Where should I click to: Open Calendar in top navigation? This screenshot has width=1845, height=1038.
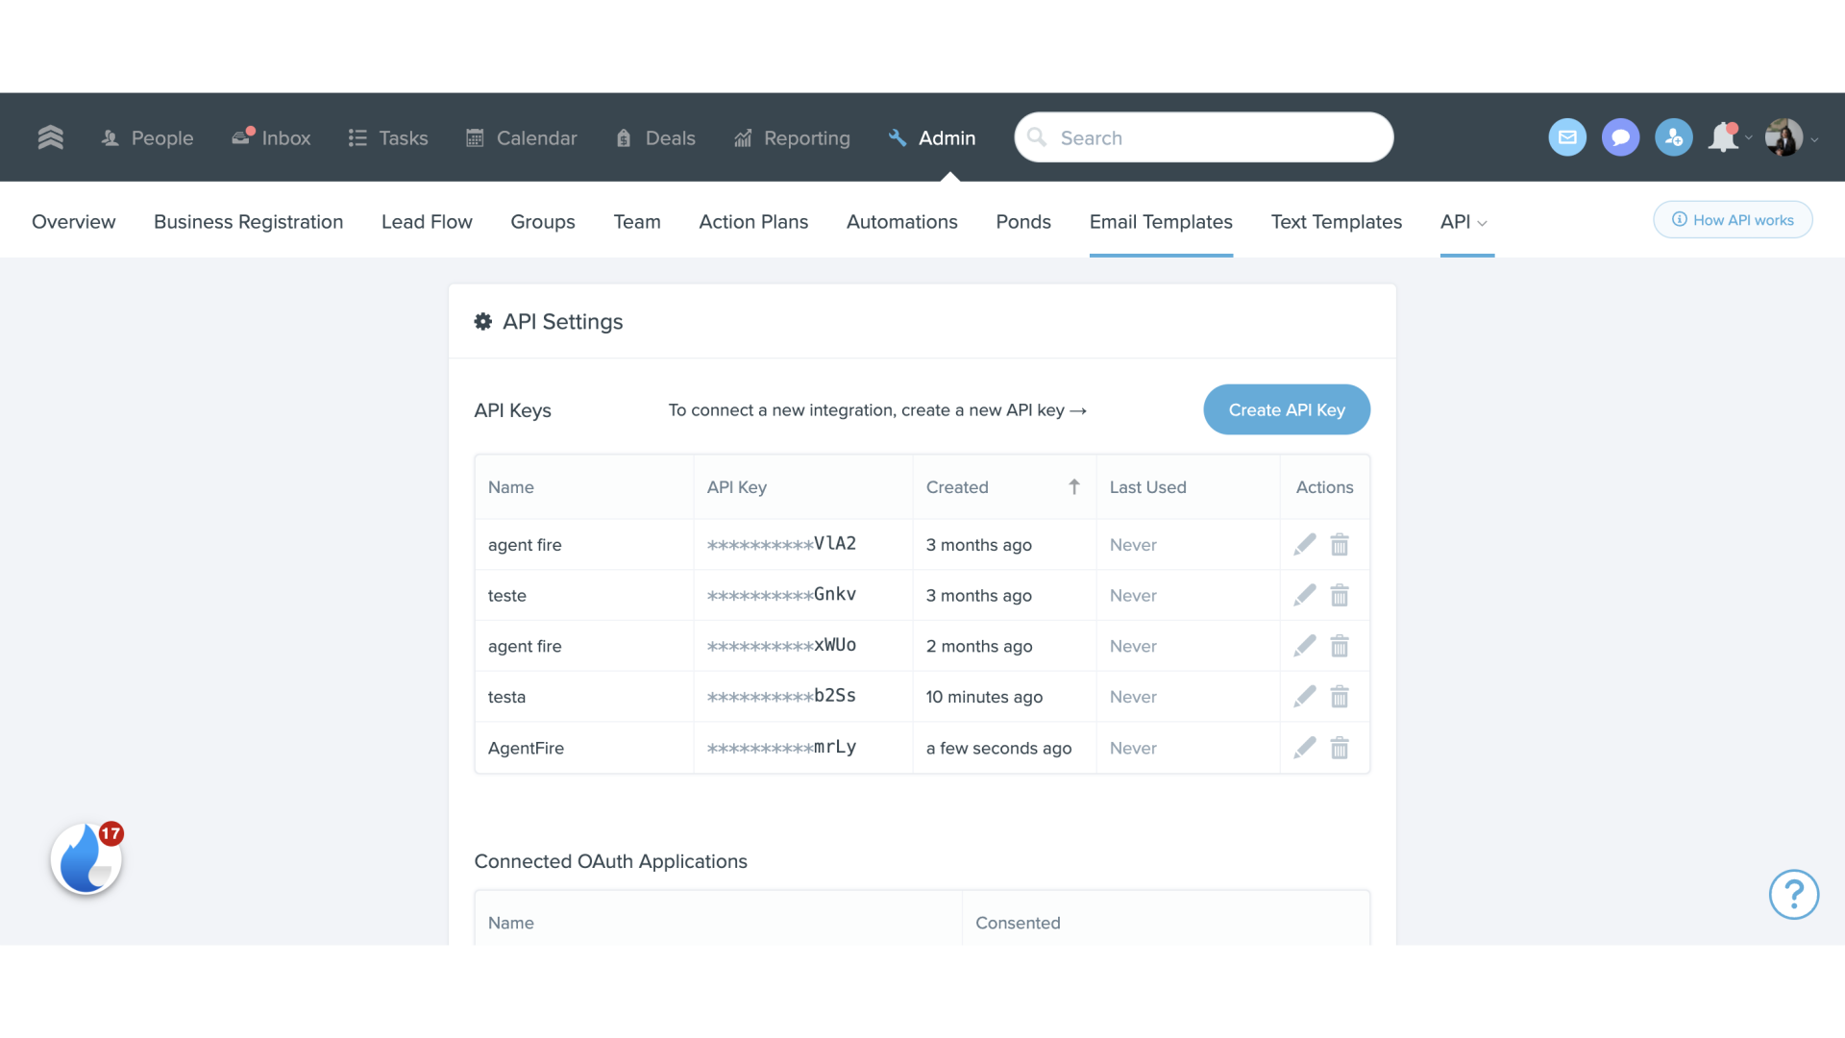[x=522, y=137]
